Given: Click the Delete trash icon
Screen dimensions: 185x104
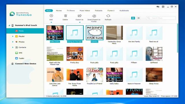Looking at the screenshot, I should tap(66, 16).
